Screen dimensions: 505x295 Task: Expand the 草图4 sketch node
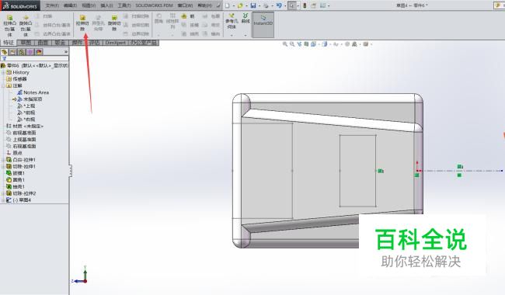pyautogui.click(x=3, y=200)
